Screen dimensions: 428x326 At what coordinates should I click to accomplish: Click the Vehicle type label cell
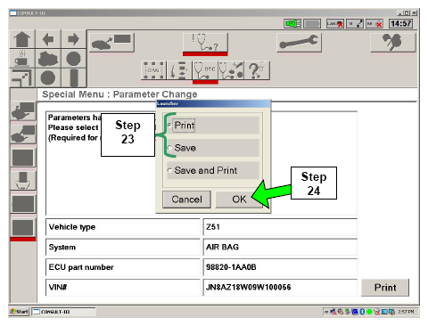click(x=123, y=227)
